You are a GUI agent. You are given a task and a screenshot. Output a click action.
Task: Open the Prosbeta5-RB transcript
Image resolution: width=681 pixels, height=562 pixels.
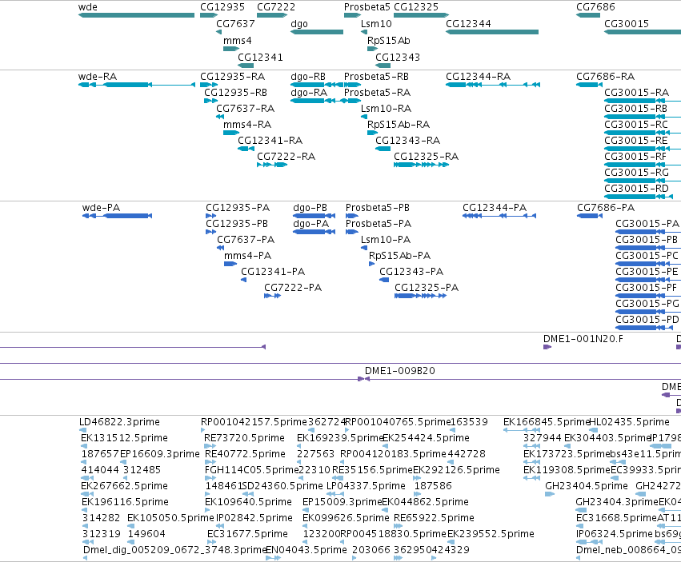(353, 85)
